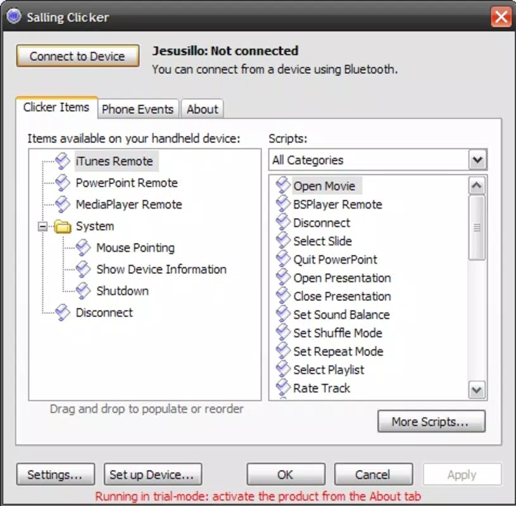Viewport: 516px width, 506px height.
Task: Click the Set Repeat Mode script icon
Action: (283, 351)
